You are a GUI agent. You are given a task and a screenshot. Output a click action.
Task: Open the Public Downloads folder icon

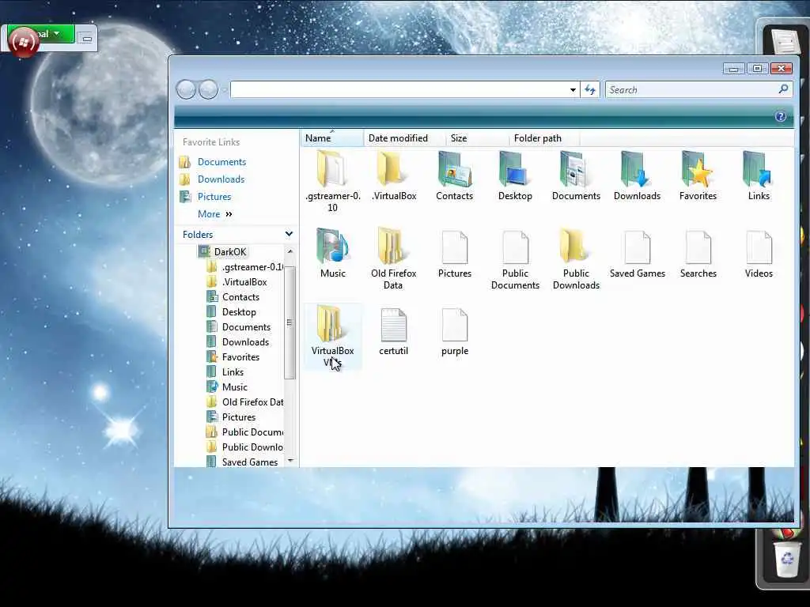pos(576,247)
